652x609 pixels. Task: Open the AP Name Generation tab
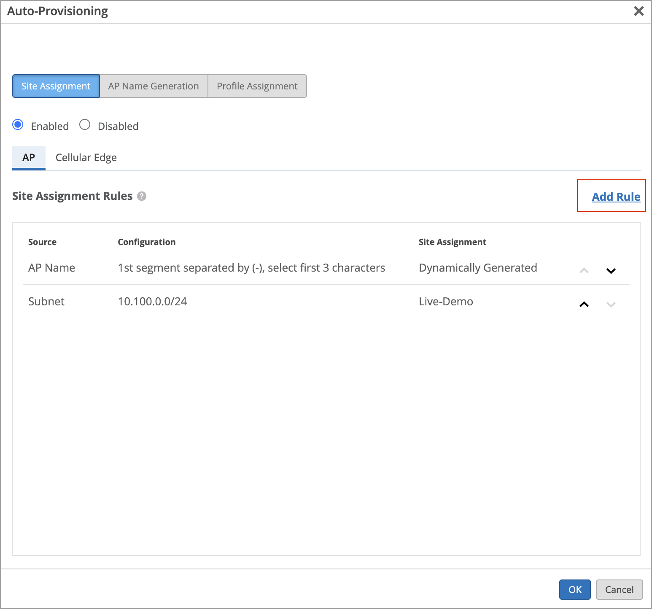(x=154, y=86)
